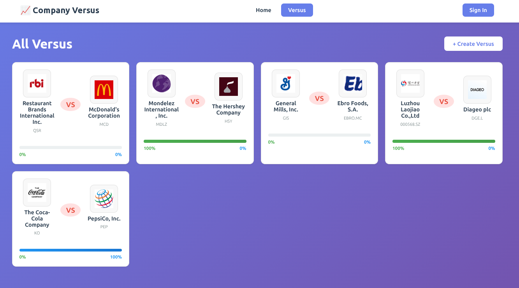
Task: Click VS badge between Luzhou Laojiao and Diageo
Action: (x=444, y=101)
